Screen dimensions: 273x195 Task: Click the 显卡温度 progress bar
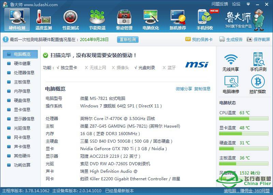244,134
